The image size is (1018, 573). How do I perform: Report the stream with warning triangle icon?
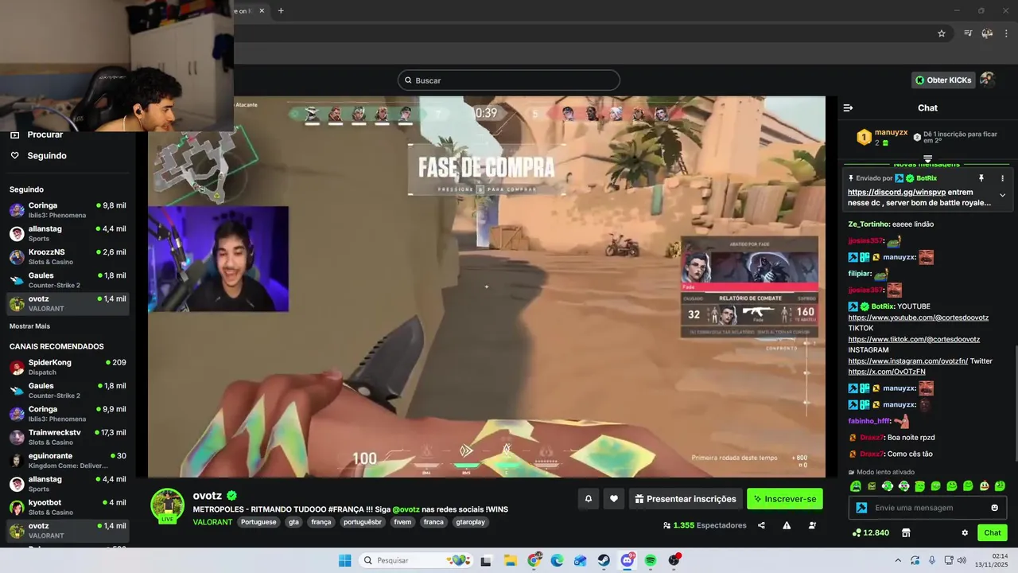pyautogui.click(x=787, y=525)
